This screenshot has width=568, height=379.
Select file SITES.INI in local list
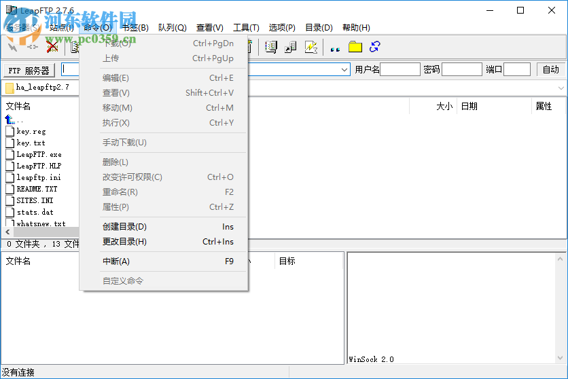(35, 200)
